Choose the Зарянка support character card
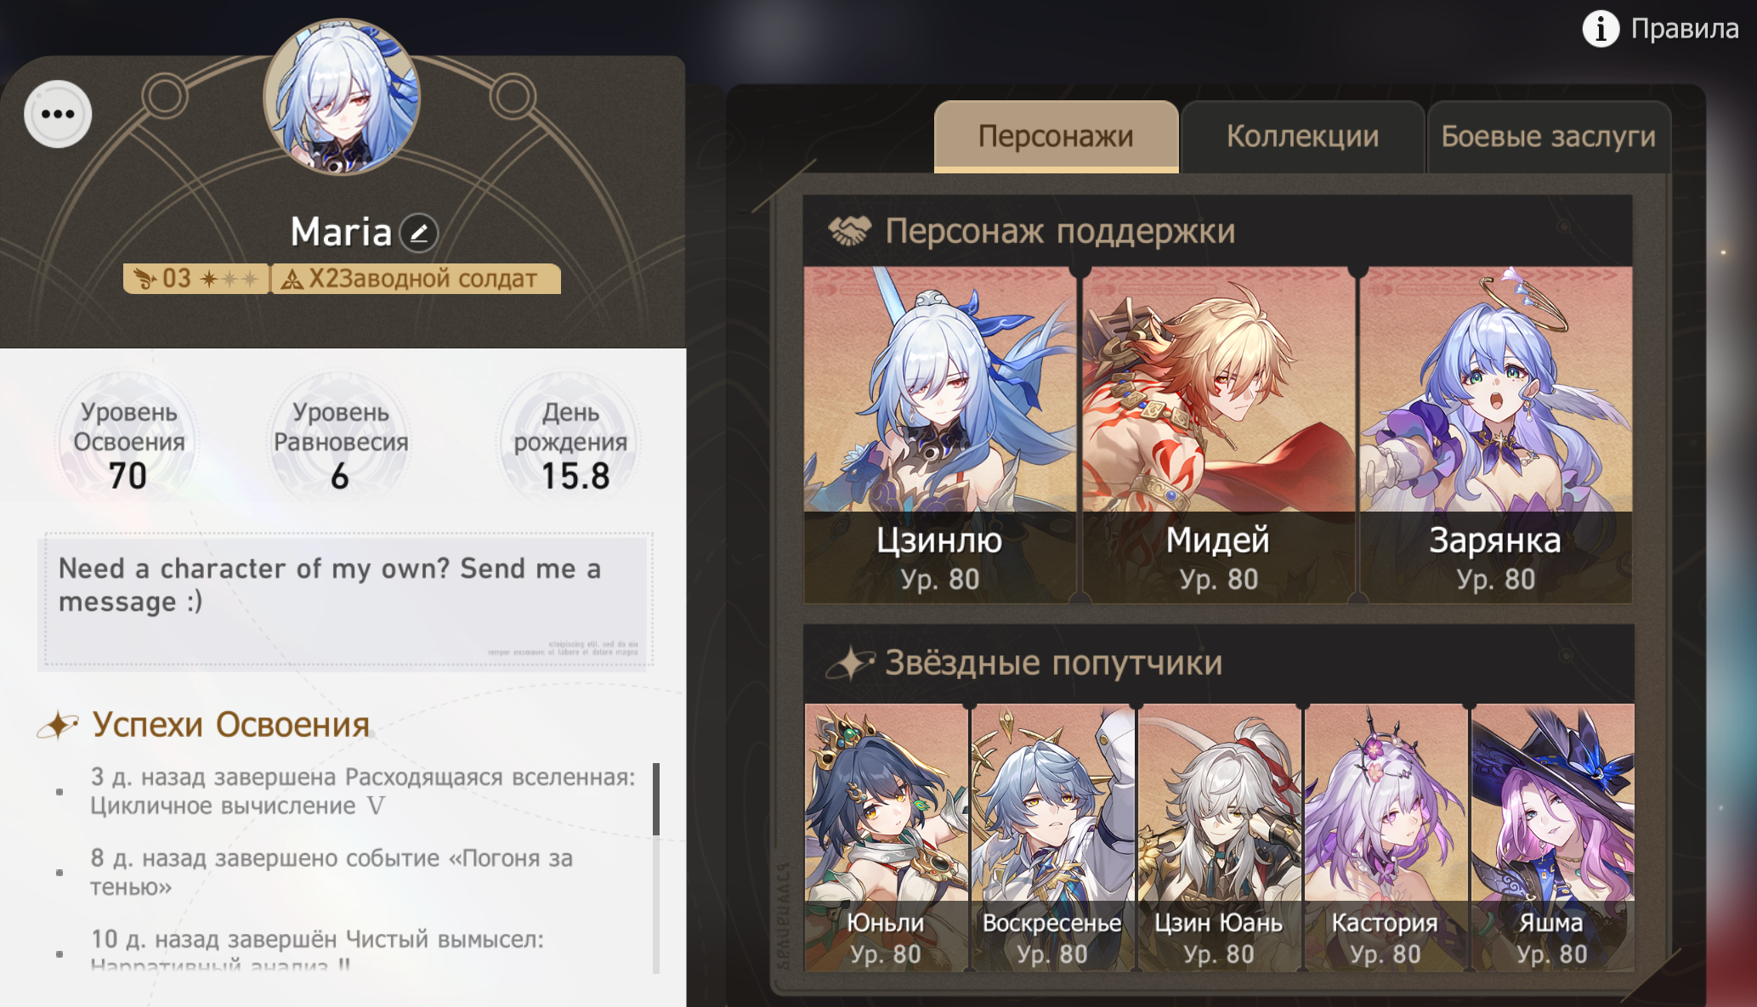The image size is (1757, 1007). coord(1496,435)
